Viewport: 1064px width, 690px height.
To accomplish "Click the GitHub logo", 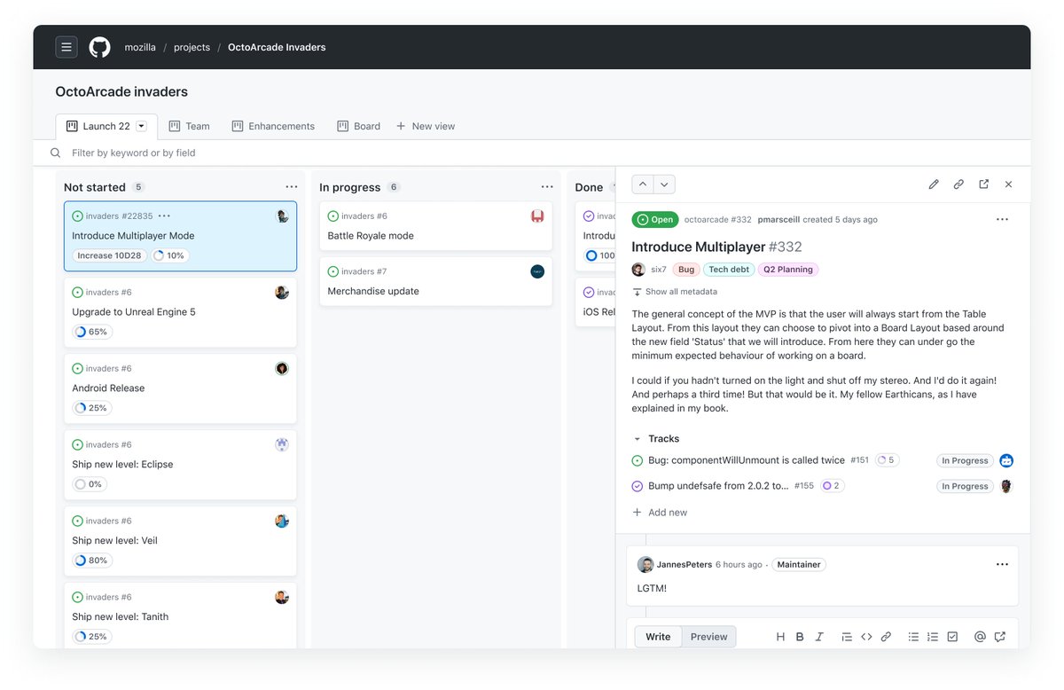I will 100,47.
